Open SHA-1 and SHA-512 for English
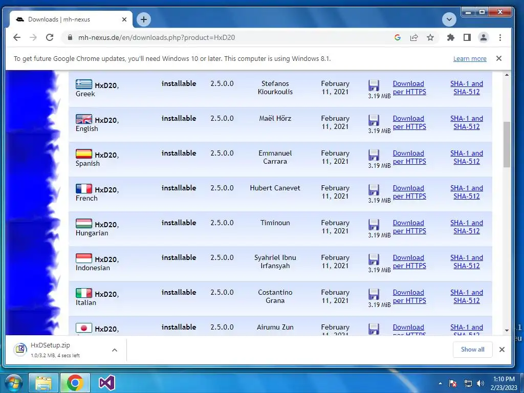The height and width of the screenshot is (393, 524). tap(467, 122)
